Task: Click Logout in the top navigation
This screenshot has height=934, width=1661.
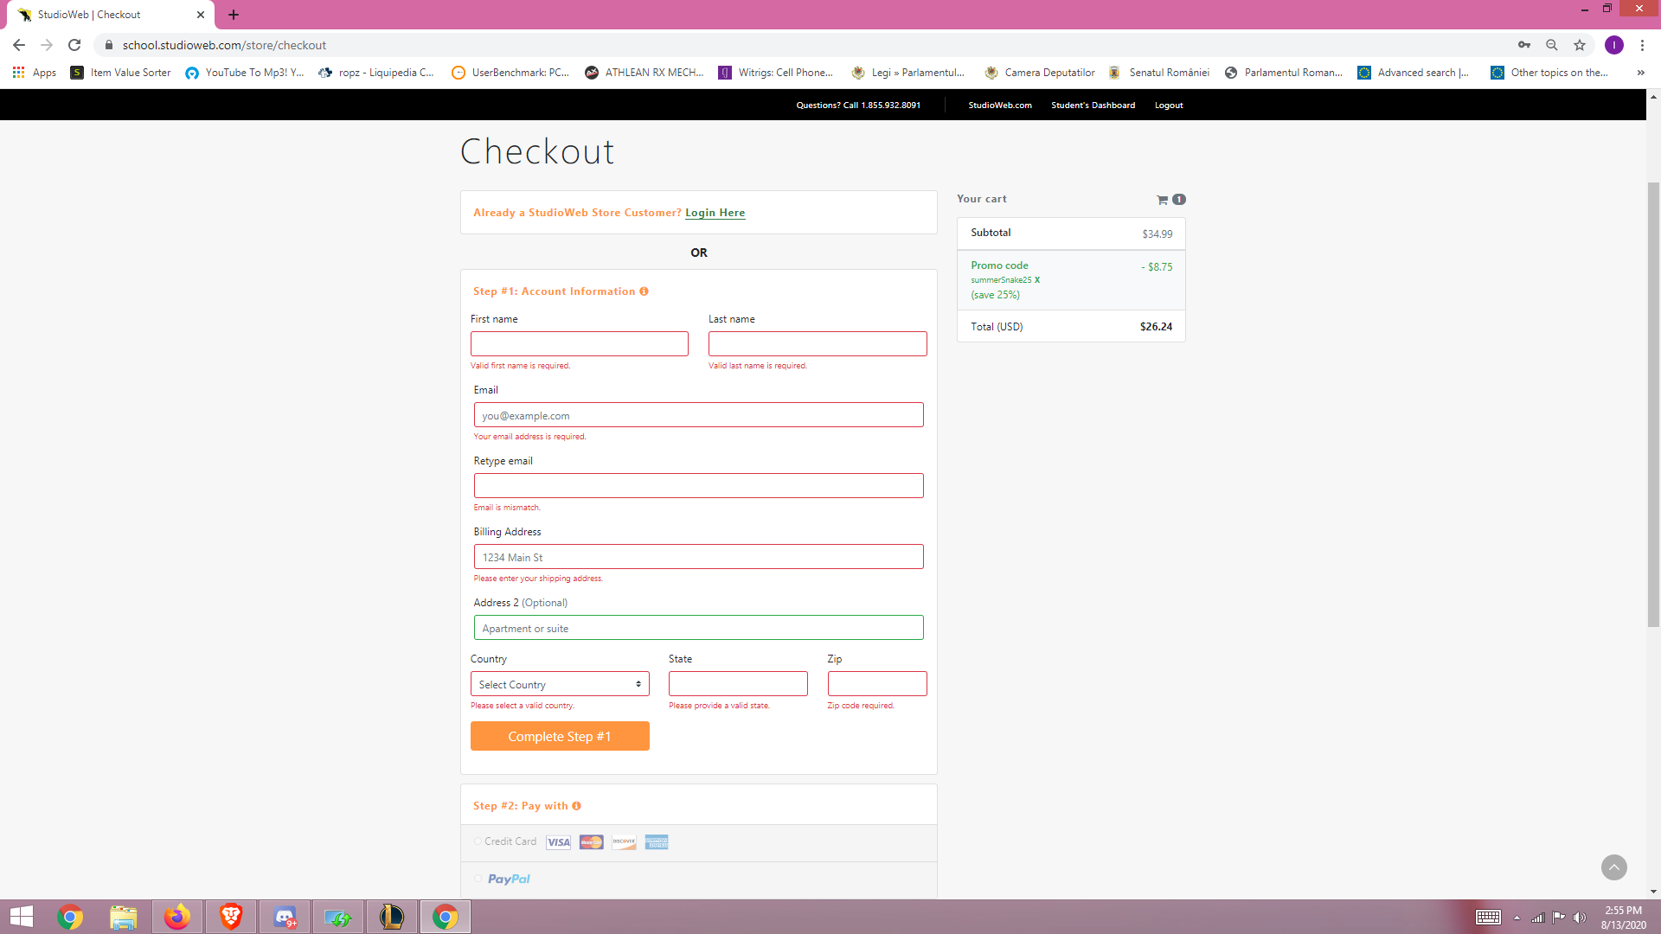Action: (1168, 106)
